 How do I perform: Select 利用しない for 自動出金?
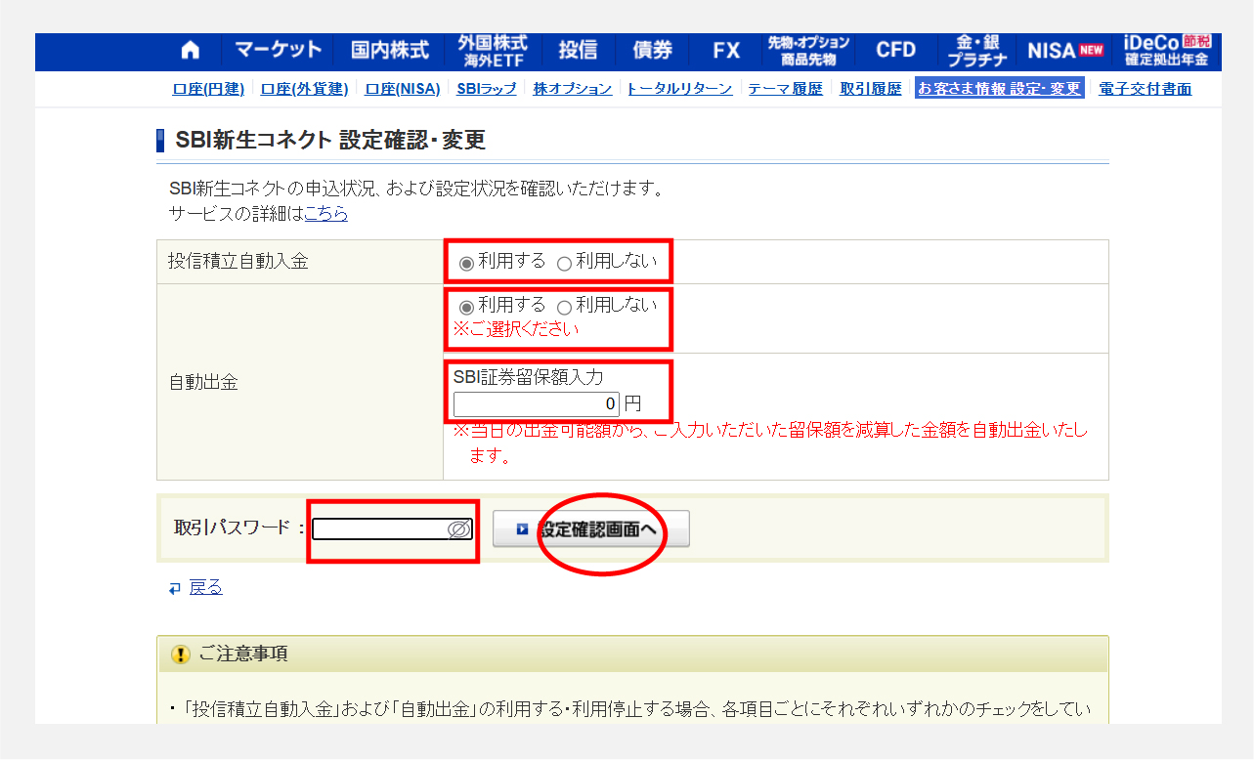[x=564, y=307]
